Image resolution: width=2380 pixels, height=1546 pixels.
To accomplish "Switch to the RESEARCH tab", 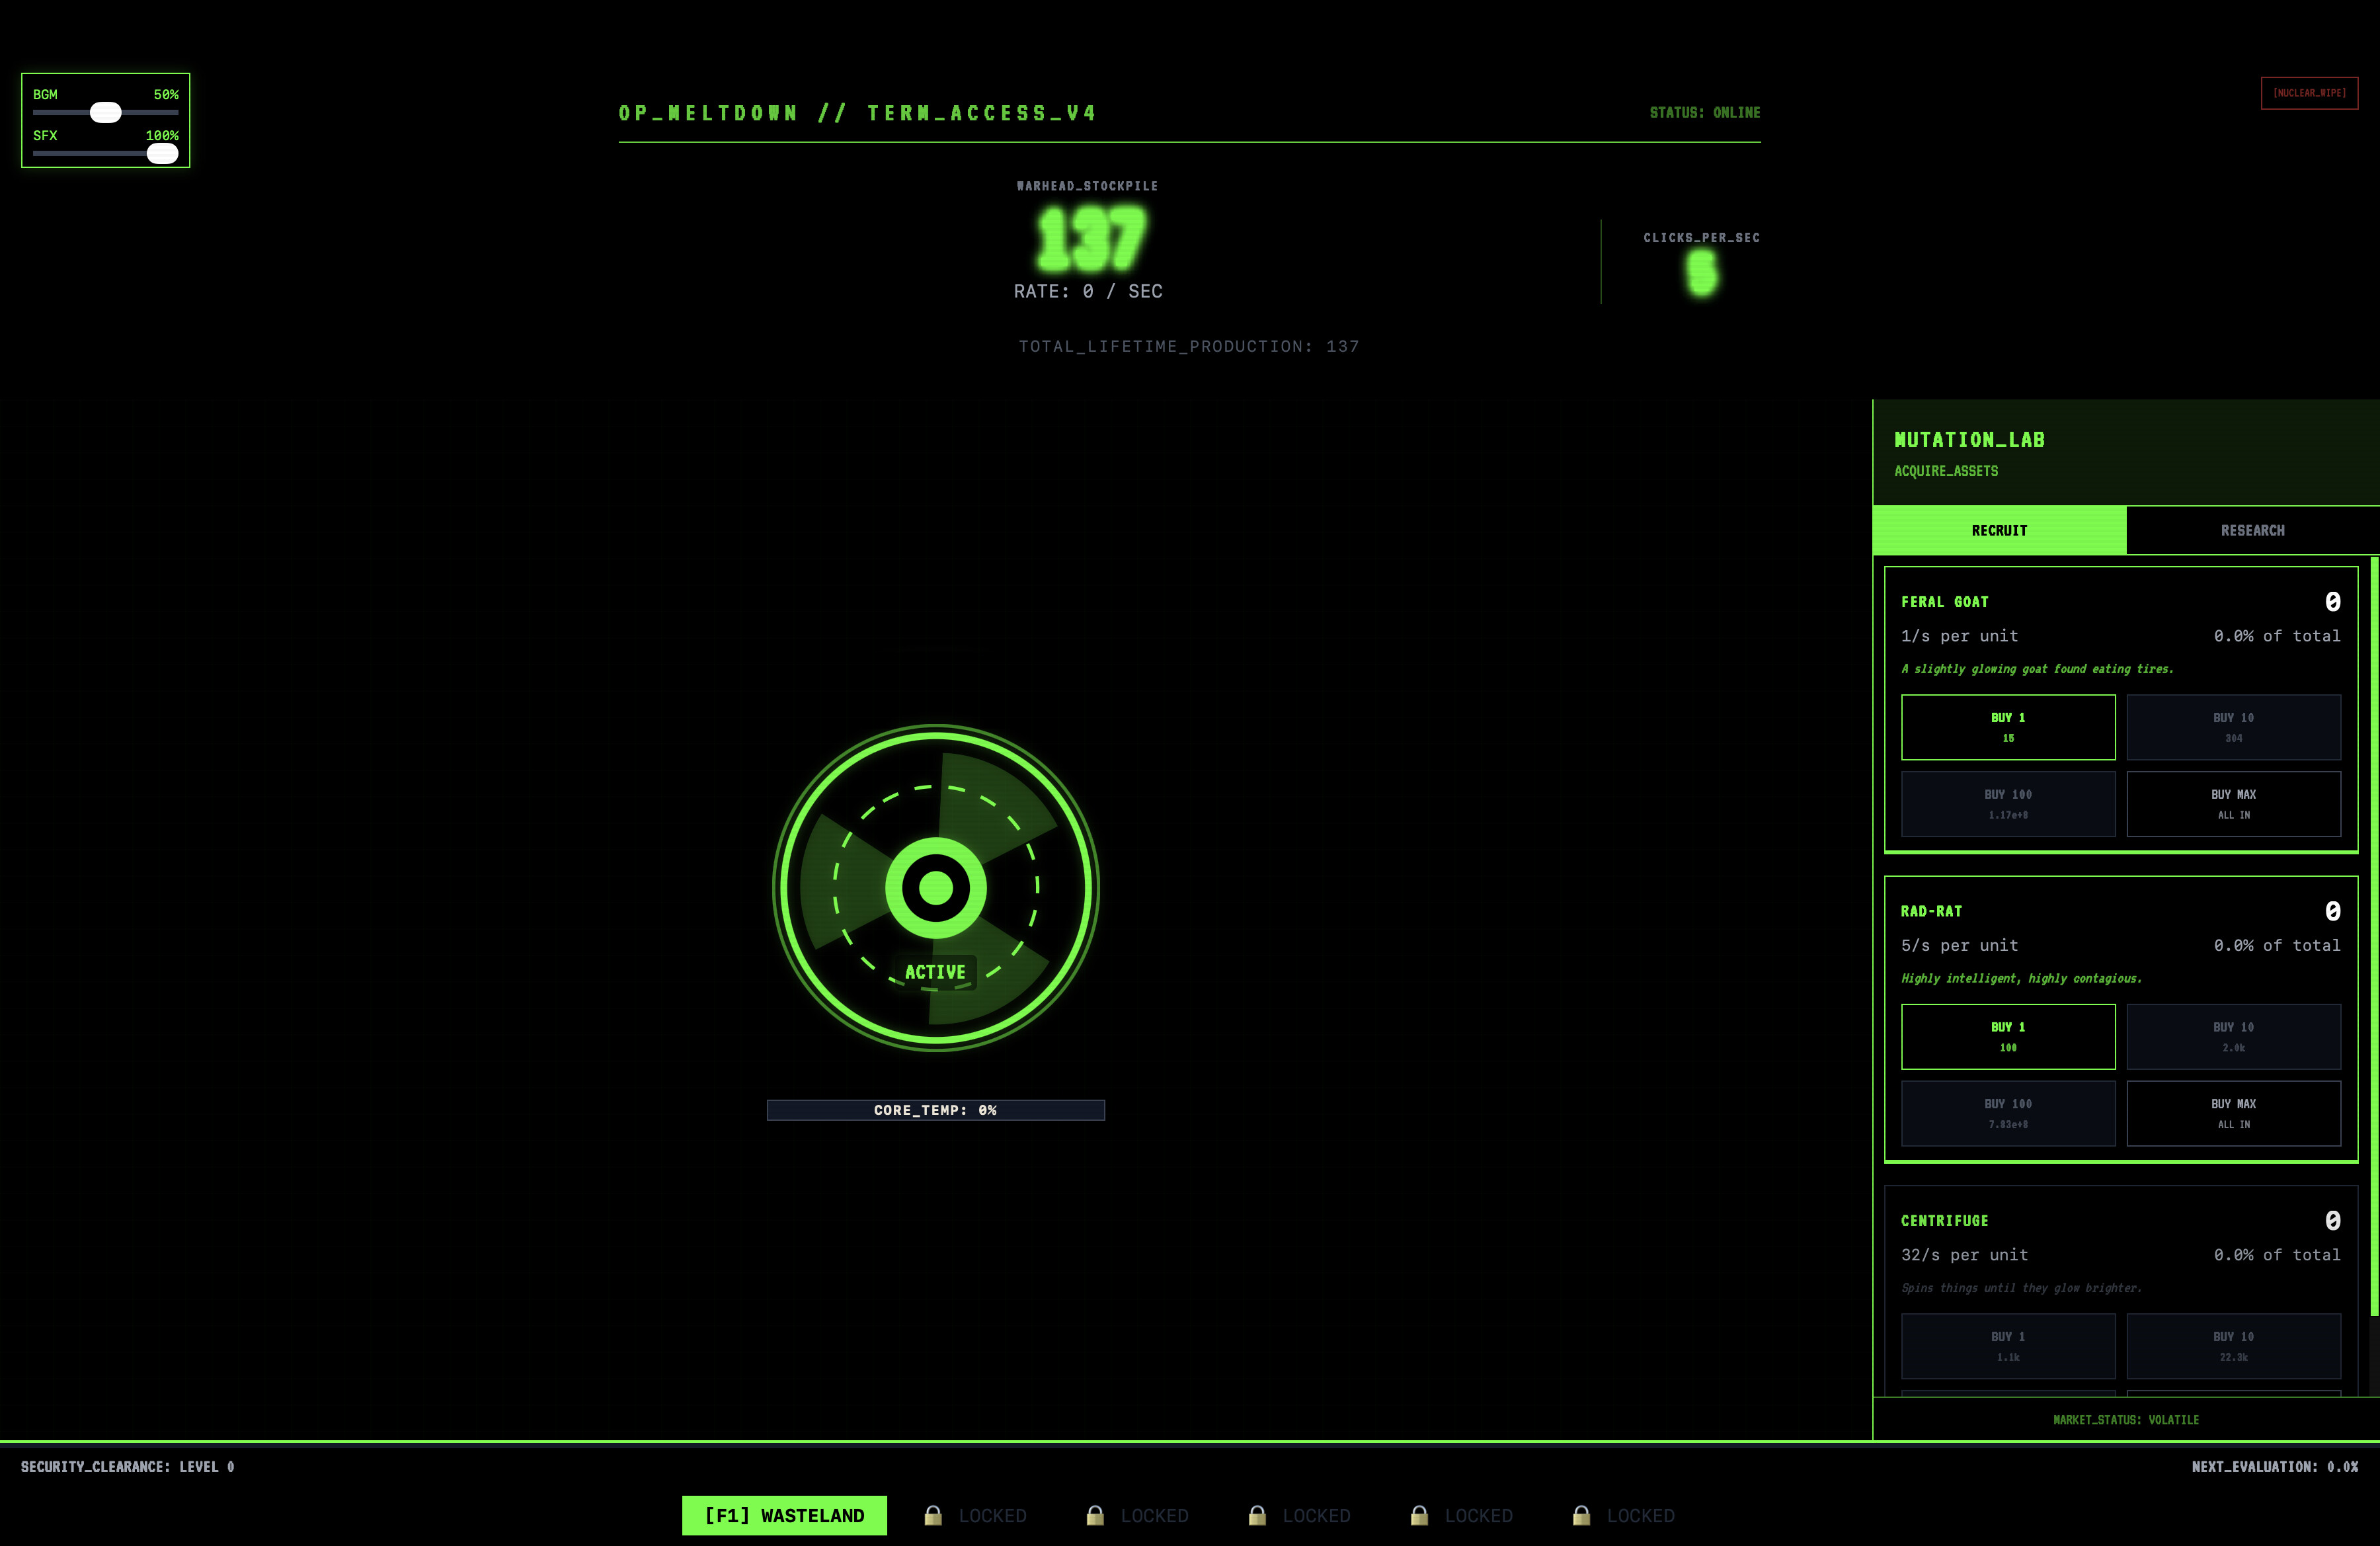I will point(2252,530).
